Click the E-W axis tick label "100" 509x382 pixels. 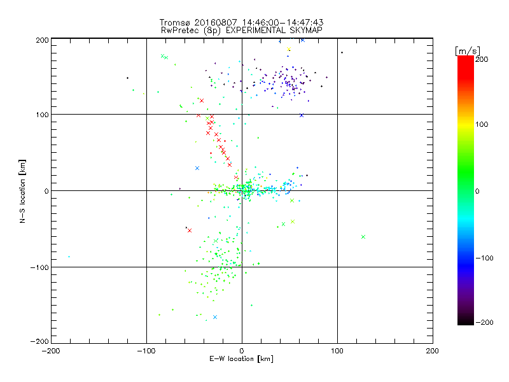337,351
